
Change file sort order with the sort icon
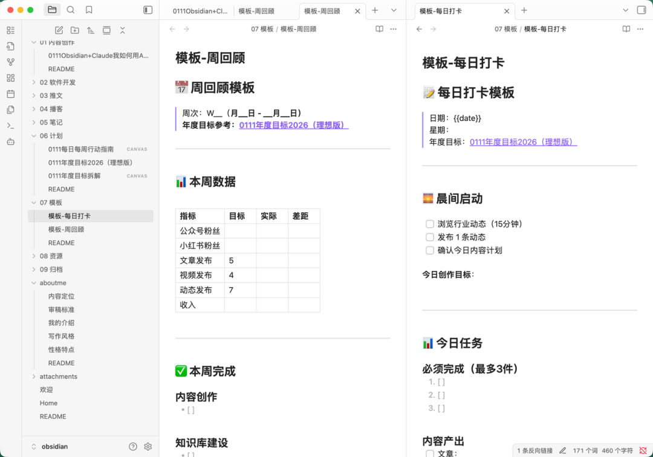pyautogui.click(x=91, y=30)
